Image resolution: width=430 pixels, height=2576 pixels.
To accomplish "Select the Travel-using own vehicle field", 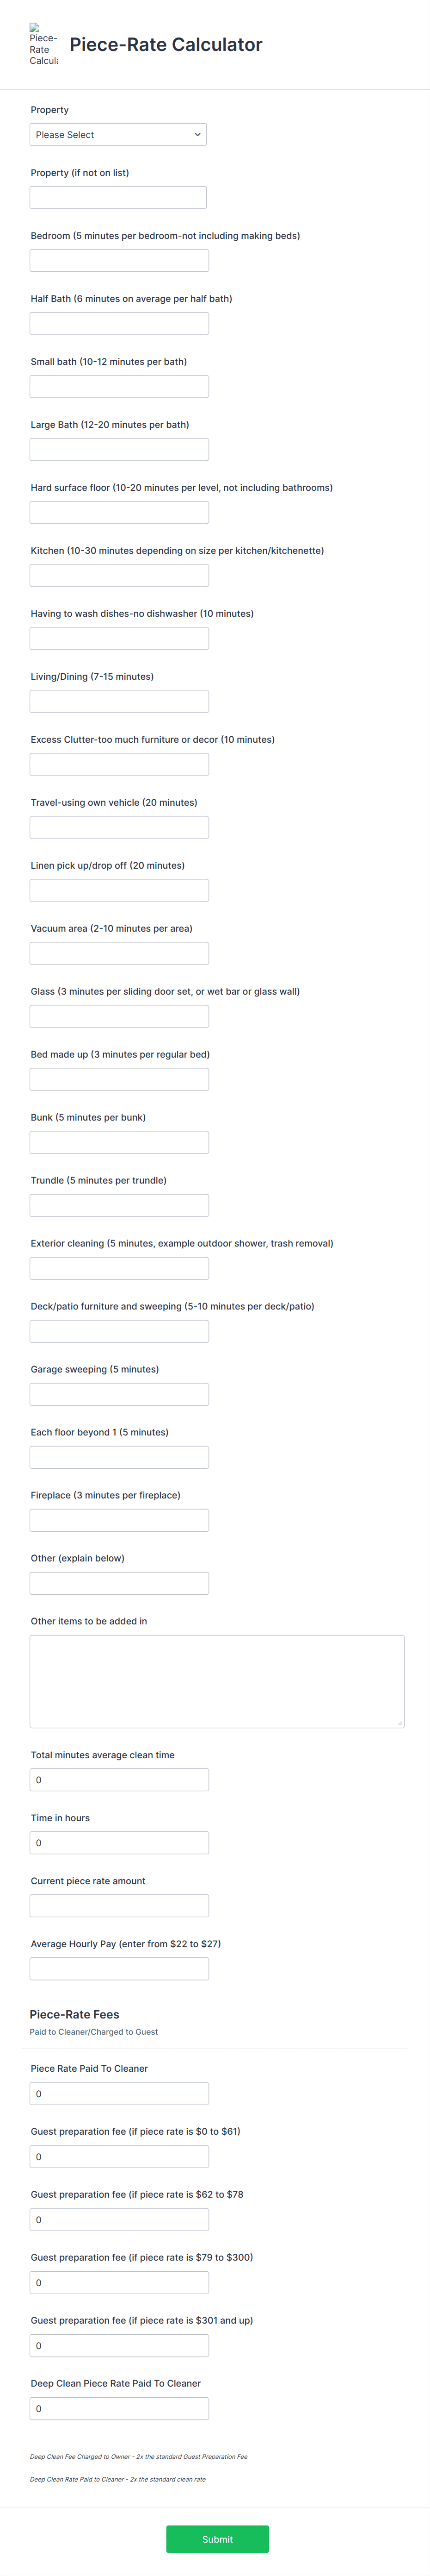I will (x=119, y=826).
